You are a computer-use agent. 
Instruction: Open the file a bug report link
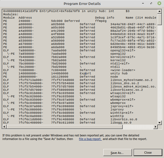point(90,139)
